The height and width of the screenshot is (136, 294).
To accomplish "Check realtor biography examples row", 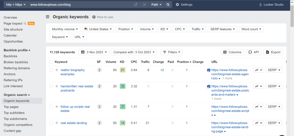I will [51, 70].
